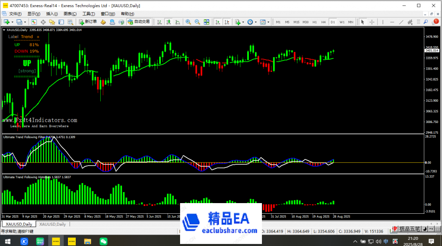Switch to the arrow cursor mode
Viewport: 442px width, 246px height.
click(362, 22)
